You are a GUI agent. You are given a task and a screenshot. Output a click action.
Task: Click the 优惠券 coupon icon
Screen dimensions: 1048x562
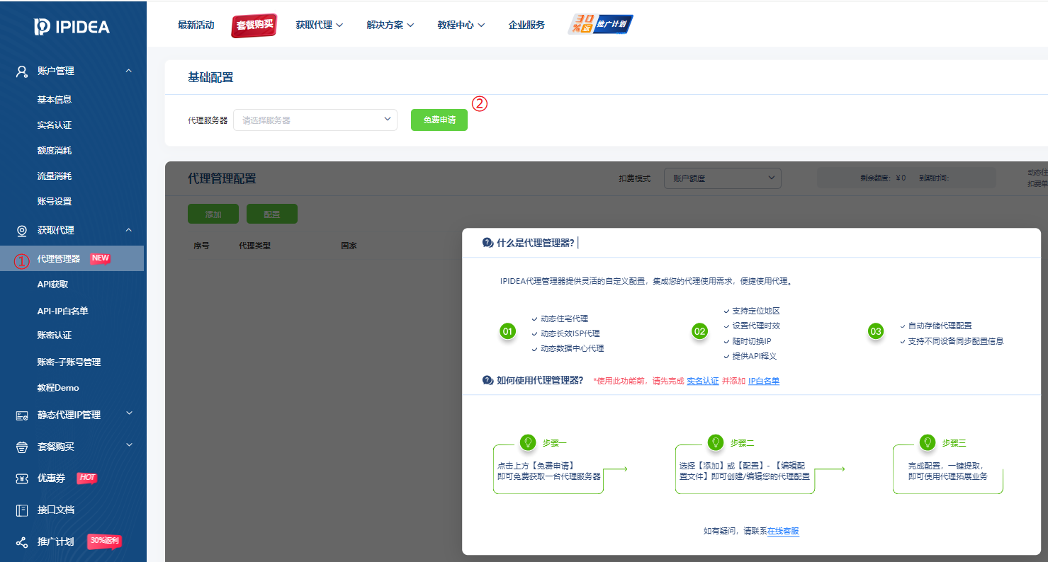tap(22, 478)
